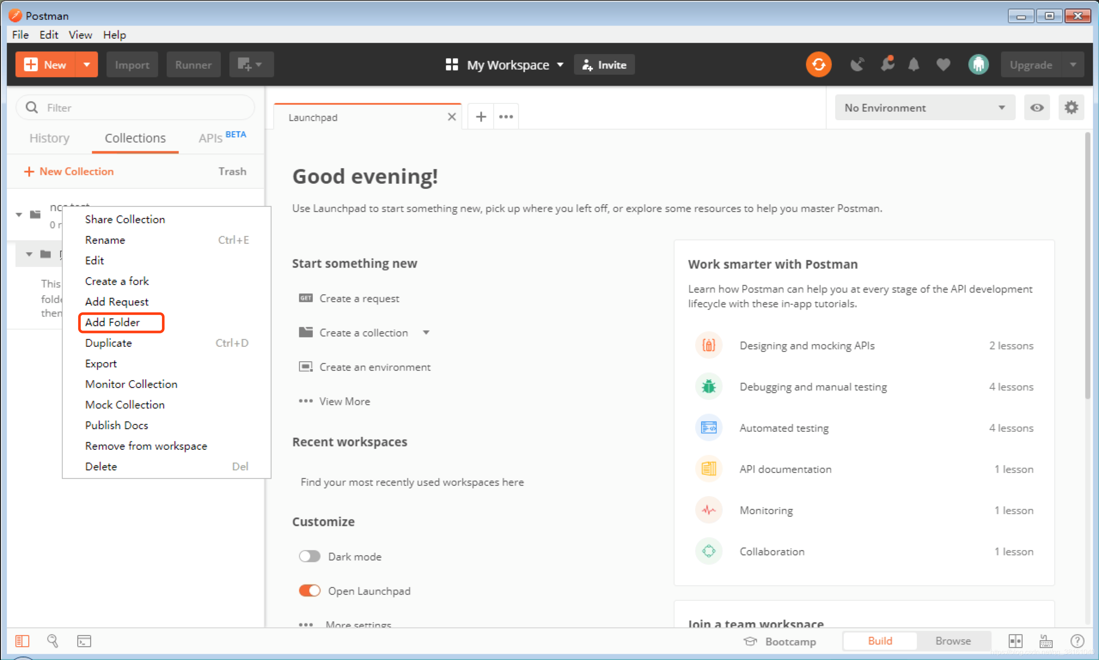Viewport: 1099px width, 660px height.
Task: Click the notifications bell icon
Action: (915, 64)
